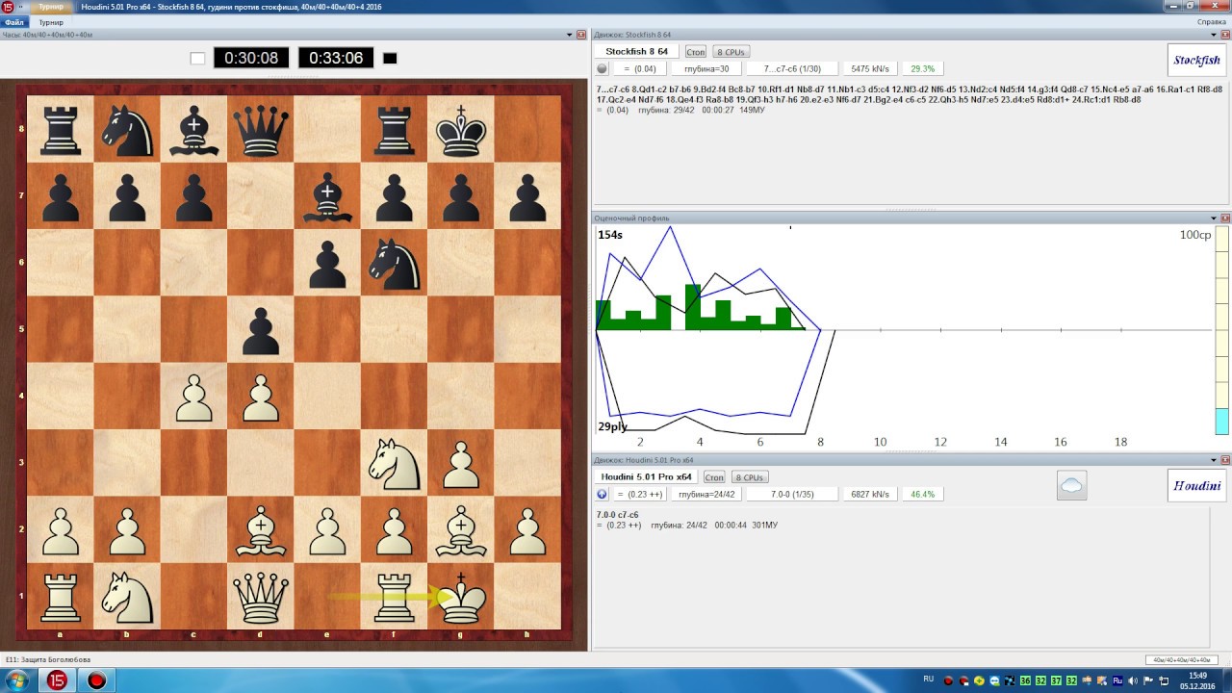Click Houdini speed 6827 kN/s field
Image resolution: width=1232 pixels, height=693 pixels.
pos(870,494)
